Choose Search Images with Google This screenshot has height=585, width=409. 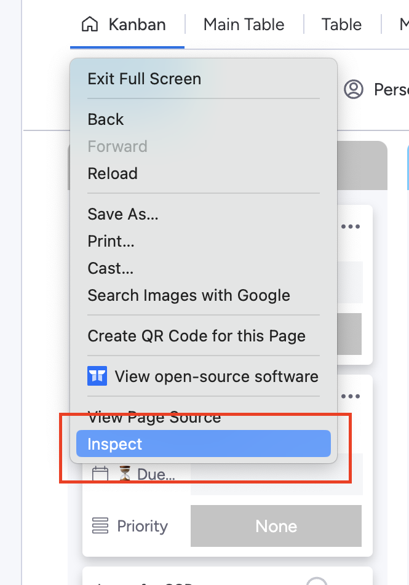188,295
